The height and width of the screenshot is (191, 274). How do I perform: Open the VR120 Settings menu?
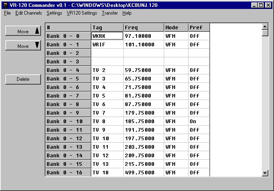(82, 13)
